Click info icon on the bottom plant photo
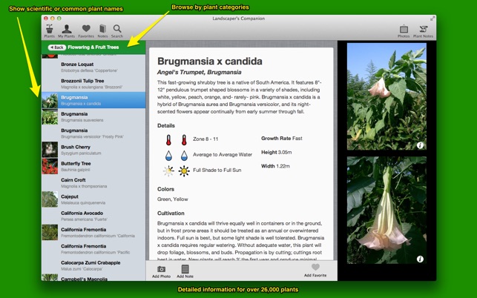The image size is (477, 298). [420, 259]
